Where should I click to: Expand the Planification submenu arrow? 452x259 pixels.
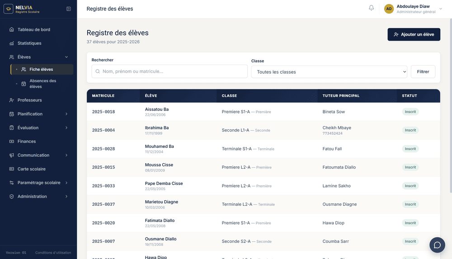[x=66, y=114]
